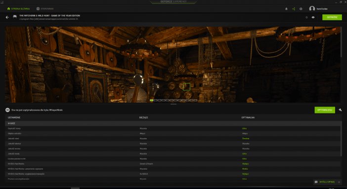
Task: Click the WhisperMode status minus icon
Action: coord(7,110)
